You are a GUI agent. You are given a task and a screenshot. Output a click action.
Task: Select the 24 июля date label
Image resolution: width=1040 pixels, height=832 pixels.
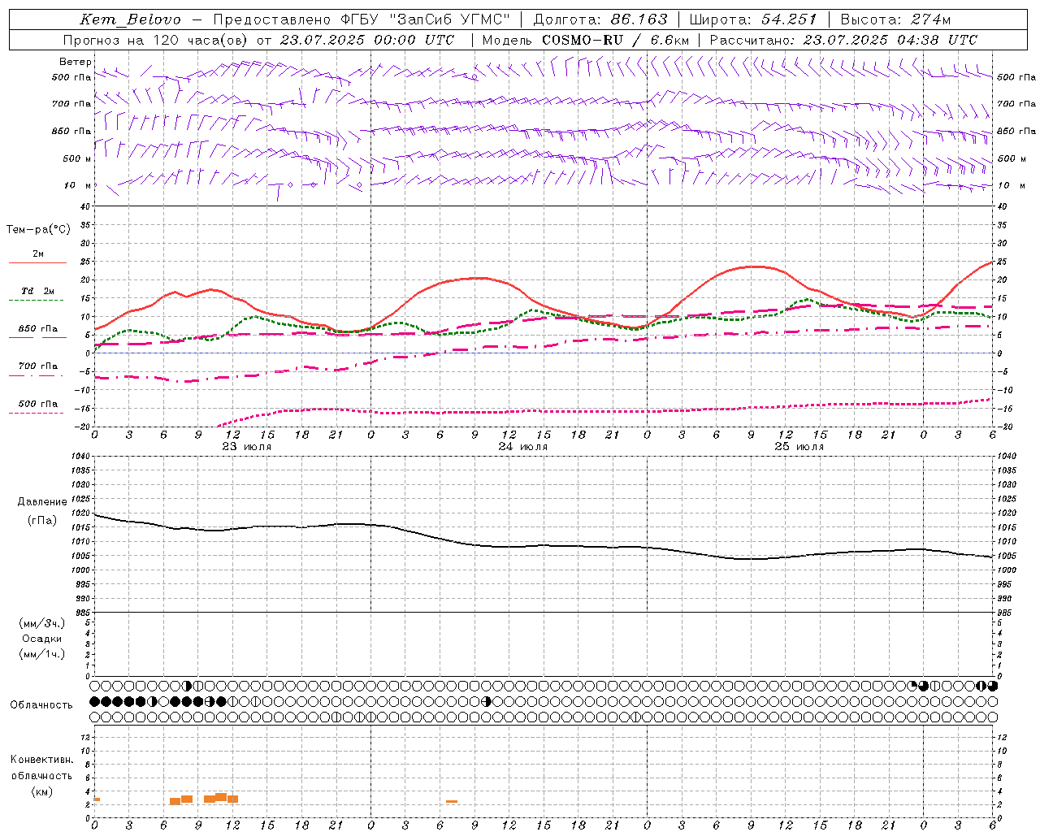point(523,447)
